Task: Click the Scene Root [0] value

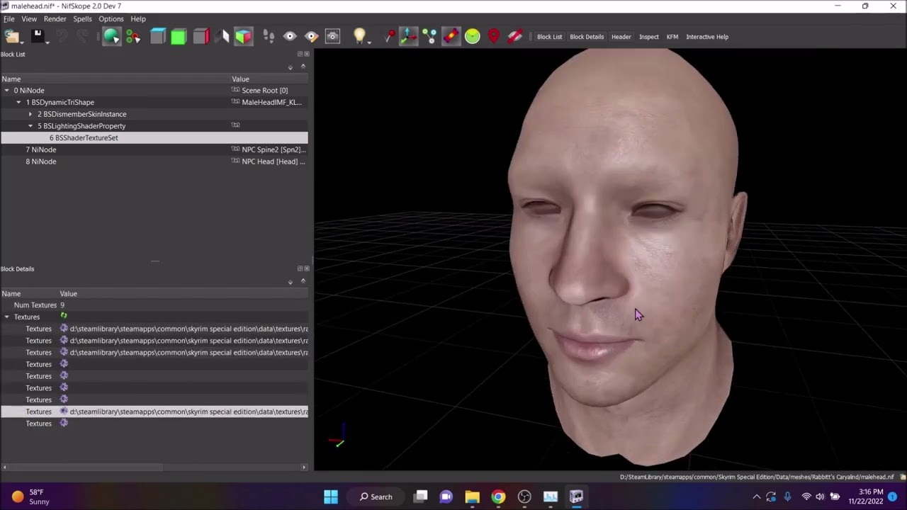Action: tap(264, 91)
